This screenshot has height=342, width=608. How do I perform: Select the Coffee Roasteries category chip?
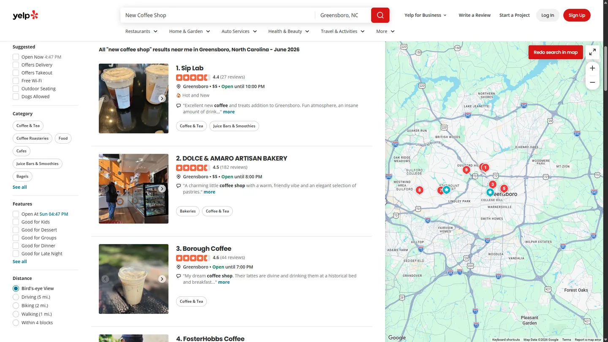[x=33, y=138]
